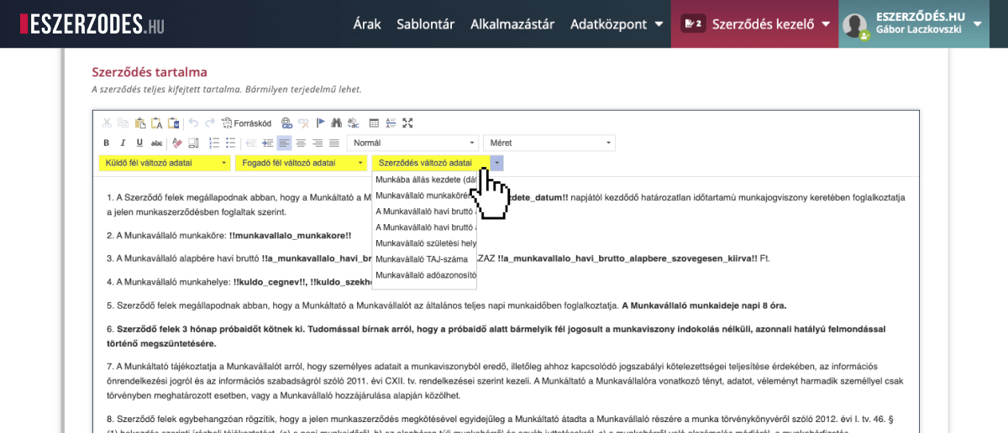Image resolution: width=1008 pixels, height=433 pixels.
Task: Click the Insert table icon
Action: pyautogui.click(x=375, y=123)
